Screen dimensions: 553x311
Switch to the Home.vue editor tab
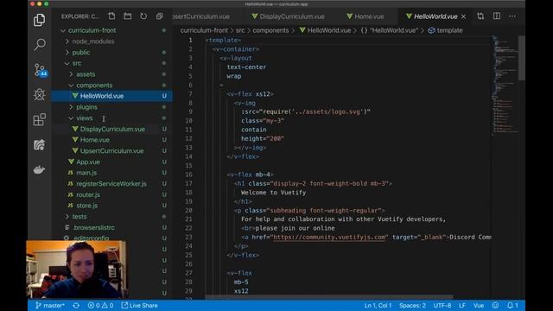365,16
